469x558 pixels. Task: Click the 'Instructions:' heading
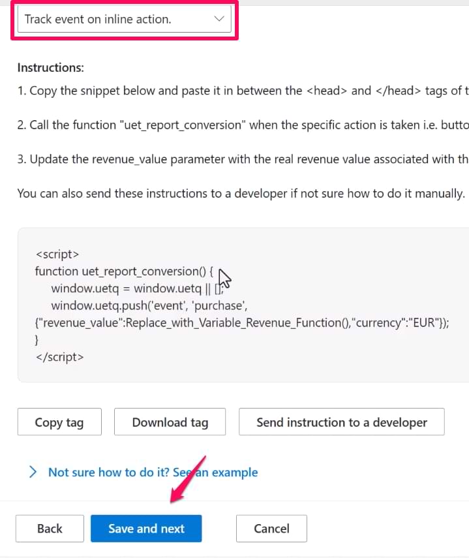click(51, 68)
